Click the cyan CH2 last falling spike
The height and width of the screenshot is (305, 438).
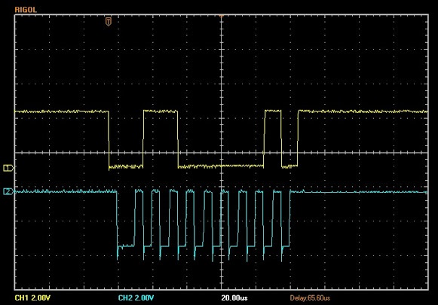point(282,252)
